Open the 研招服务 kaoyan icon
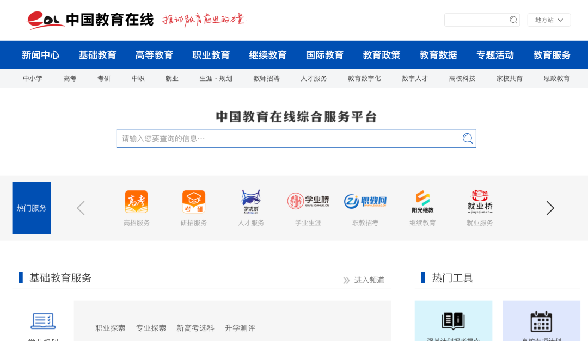 tap(193, 202)
